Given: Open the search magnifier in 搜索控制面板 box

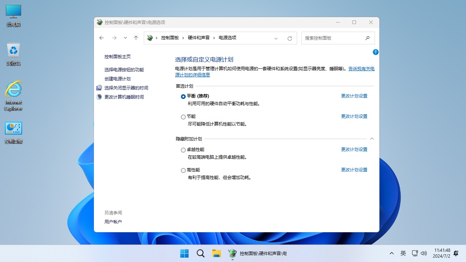Looking at the screenshot, I should (367, 38).
